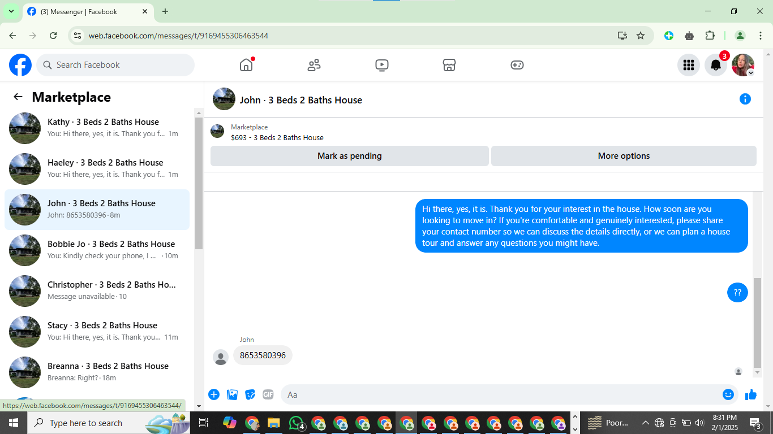773x434 pixels.
Task: Open more actions plus icon in composer
Action: coord(214,394)
